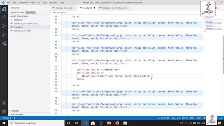Screen dimensions: 224x126
Task: Open Explorer panel more actions ellipsis
Action: (46, 8)
